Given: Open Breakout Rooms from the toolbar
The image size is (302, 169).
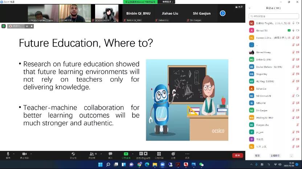Looking at the screenshot, I should coord(158,155).
